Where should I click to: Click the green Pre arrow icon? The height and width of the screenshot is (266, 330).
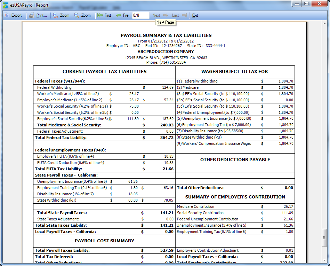(118, 15)
